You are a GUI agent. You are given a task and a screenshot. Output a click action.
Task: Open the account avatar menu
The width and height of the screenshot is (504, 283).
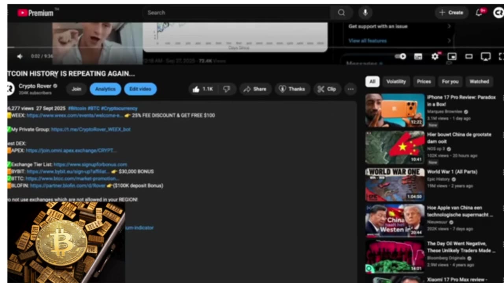(x=498, y=13)
